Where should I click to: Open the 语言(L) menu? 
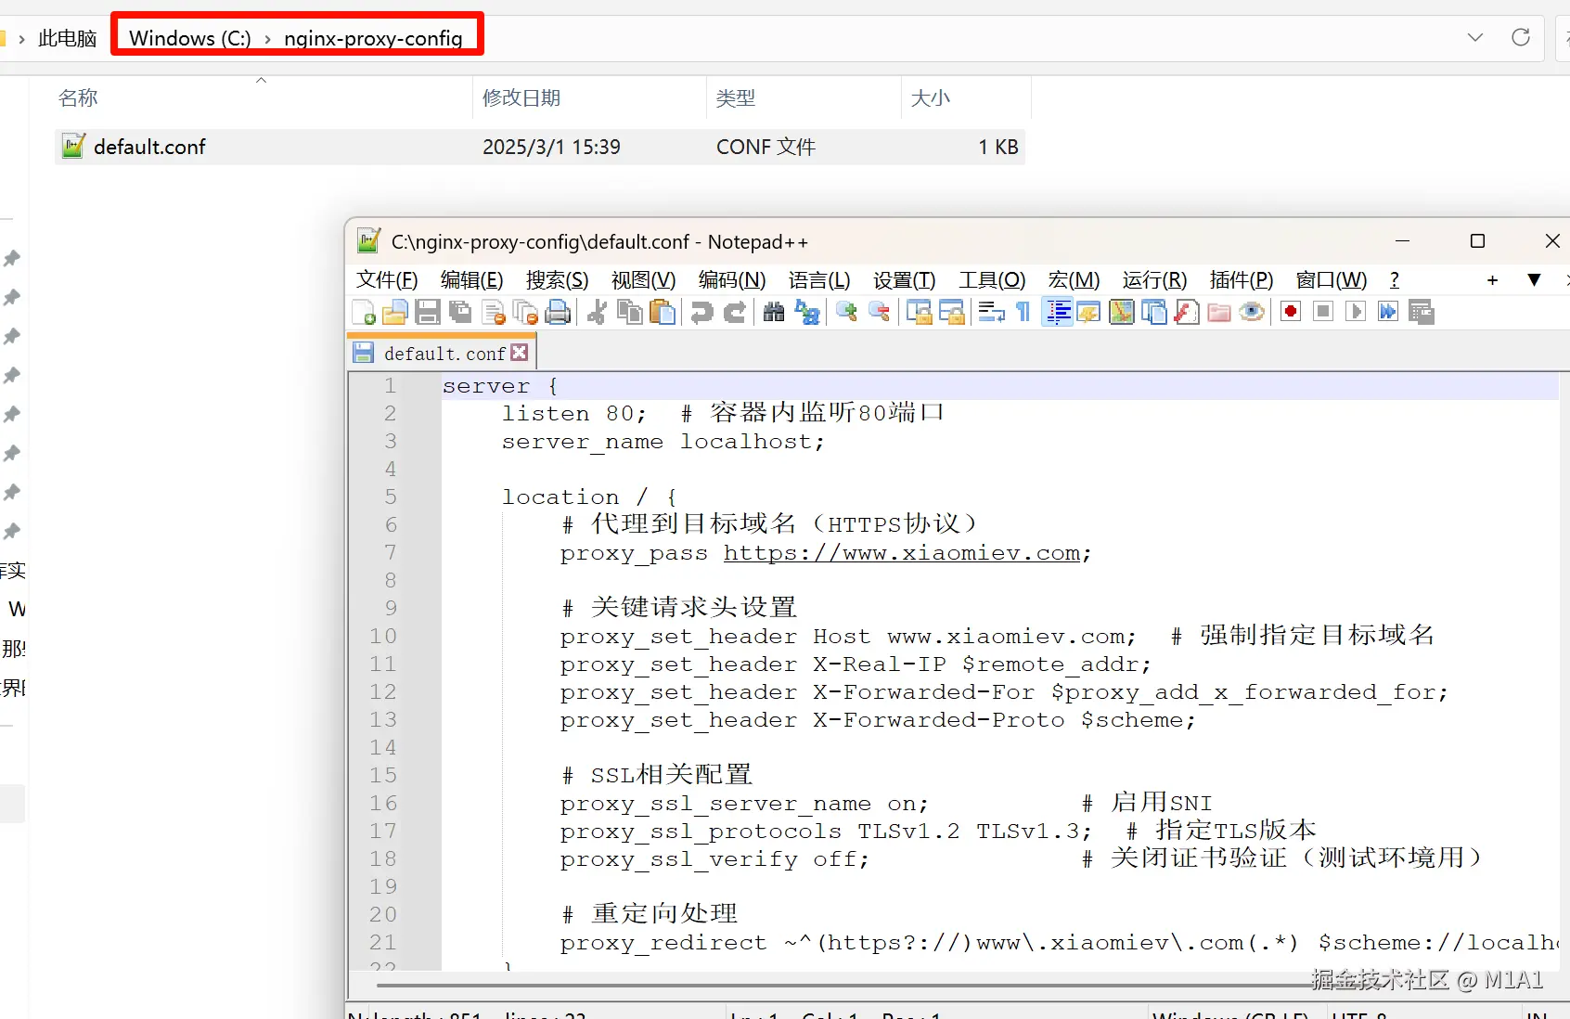(x=819, y=280)
